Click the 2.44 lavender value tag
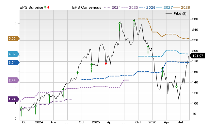The width and height of the screenshot is (209, 124). tap(14, 80)
